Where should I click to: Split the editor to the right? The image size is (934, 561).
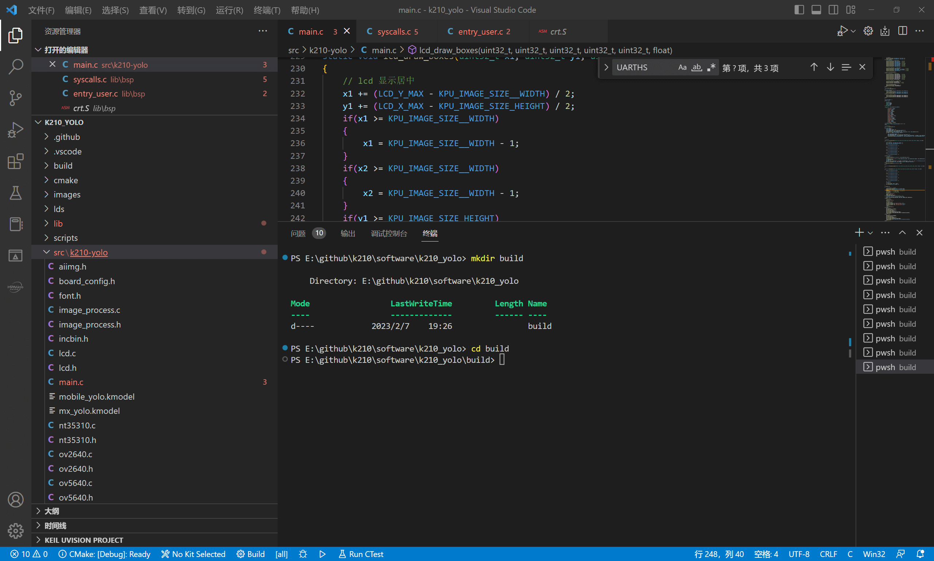pos(903,31)
